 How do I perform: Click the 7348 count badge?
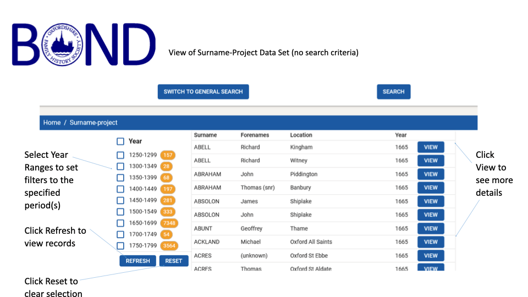(169, 223)
